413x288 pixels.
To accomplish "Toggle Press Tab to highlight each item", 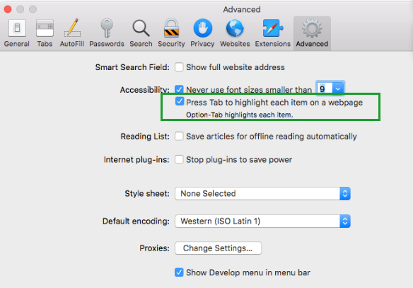I will coord(180,101).
